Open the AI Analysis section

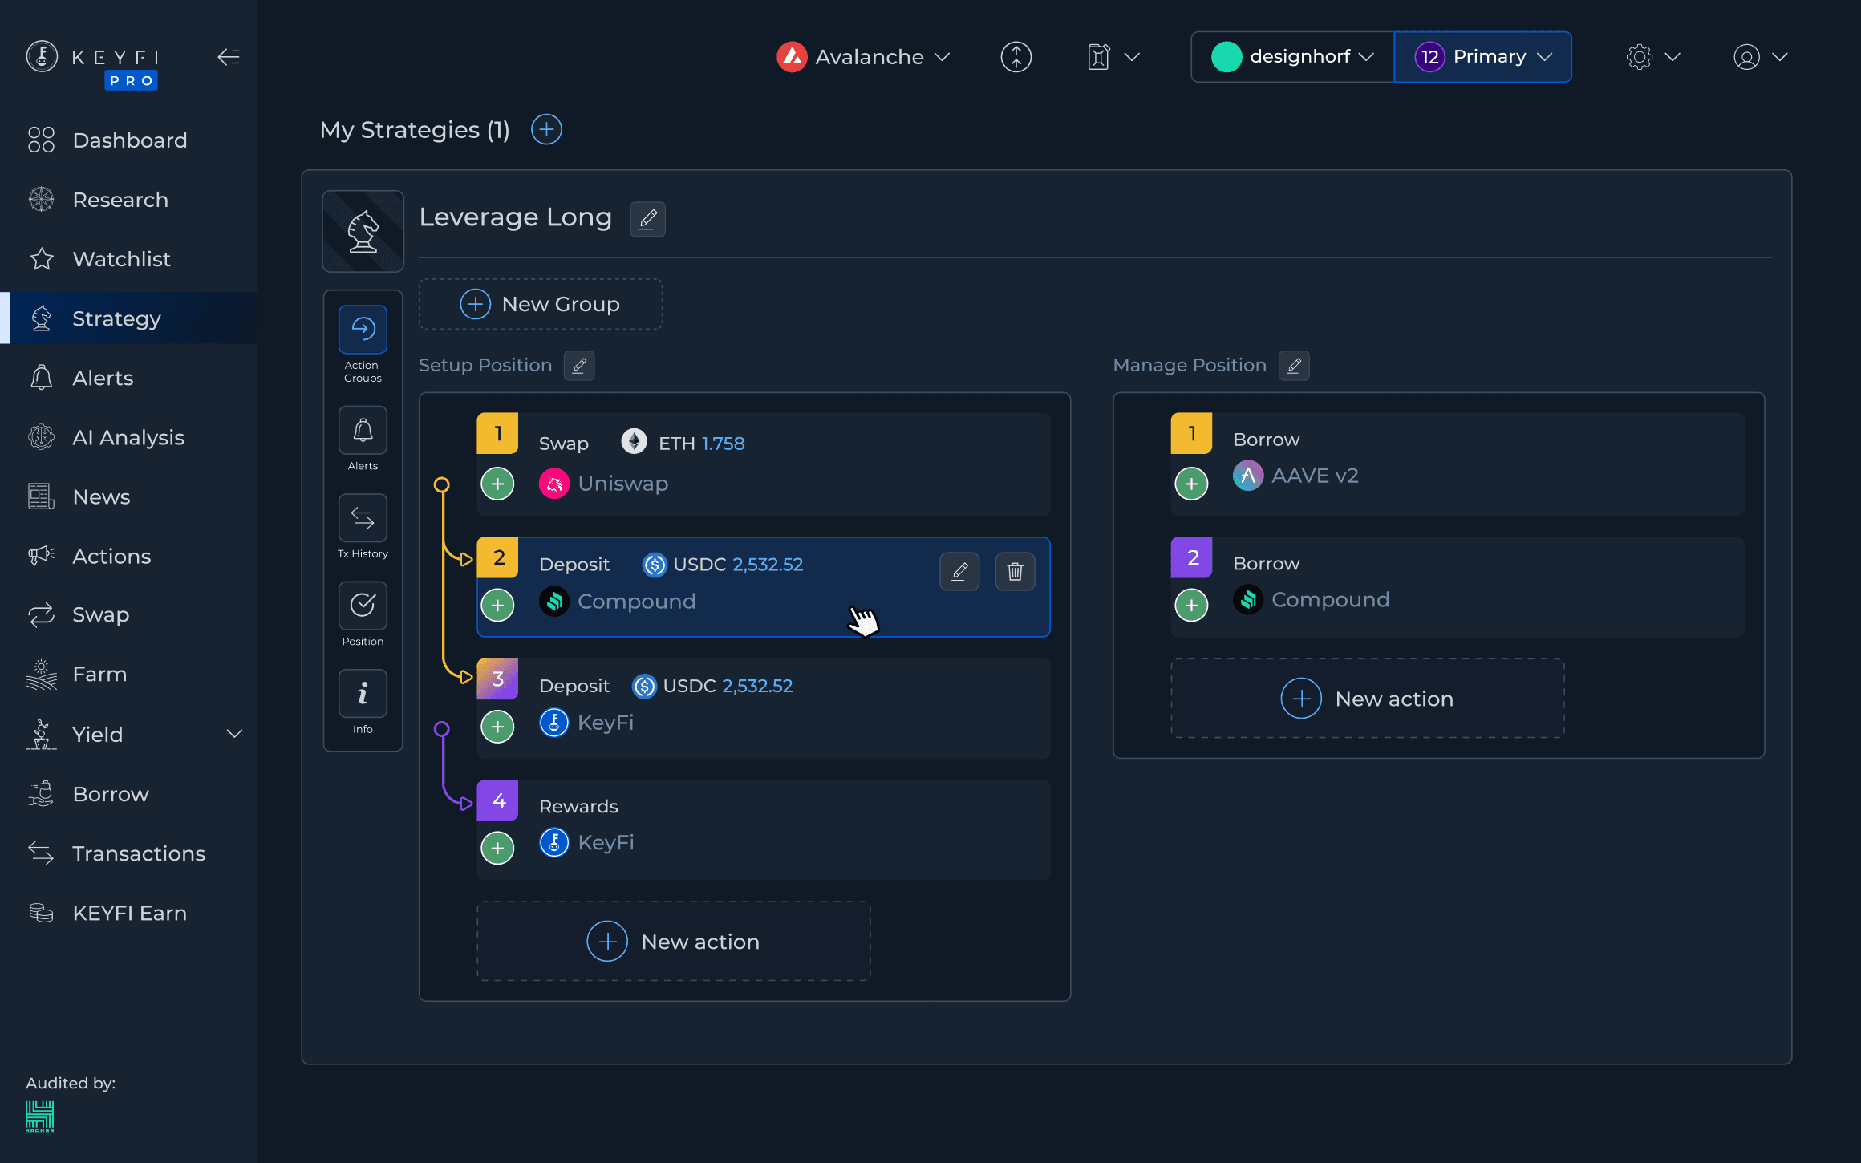128,437
